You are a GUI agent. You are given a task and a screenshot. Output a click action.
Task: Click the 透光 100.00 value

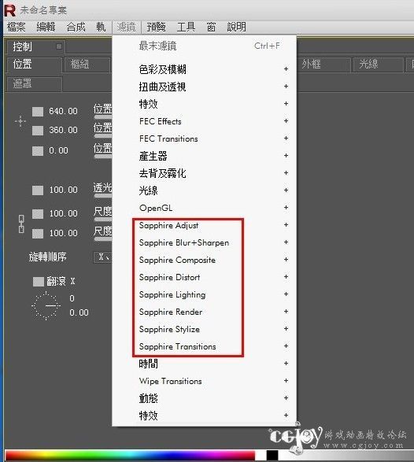(x=63, y=190)
